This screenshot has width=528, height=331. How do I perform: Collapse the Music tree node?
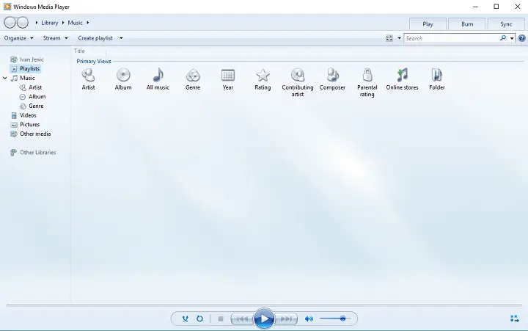tap(5, 78)
